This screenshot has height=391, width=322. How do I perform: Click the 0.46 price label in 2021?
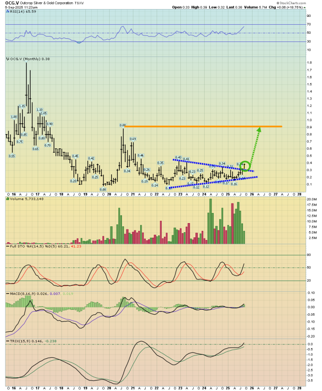pos(141,156)
